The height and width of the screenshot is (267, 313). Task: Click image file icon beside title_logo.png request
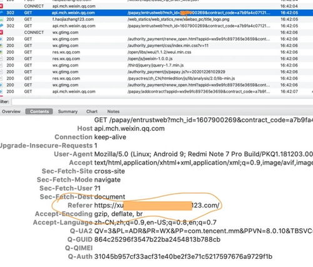point(1,19)
